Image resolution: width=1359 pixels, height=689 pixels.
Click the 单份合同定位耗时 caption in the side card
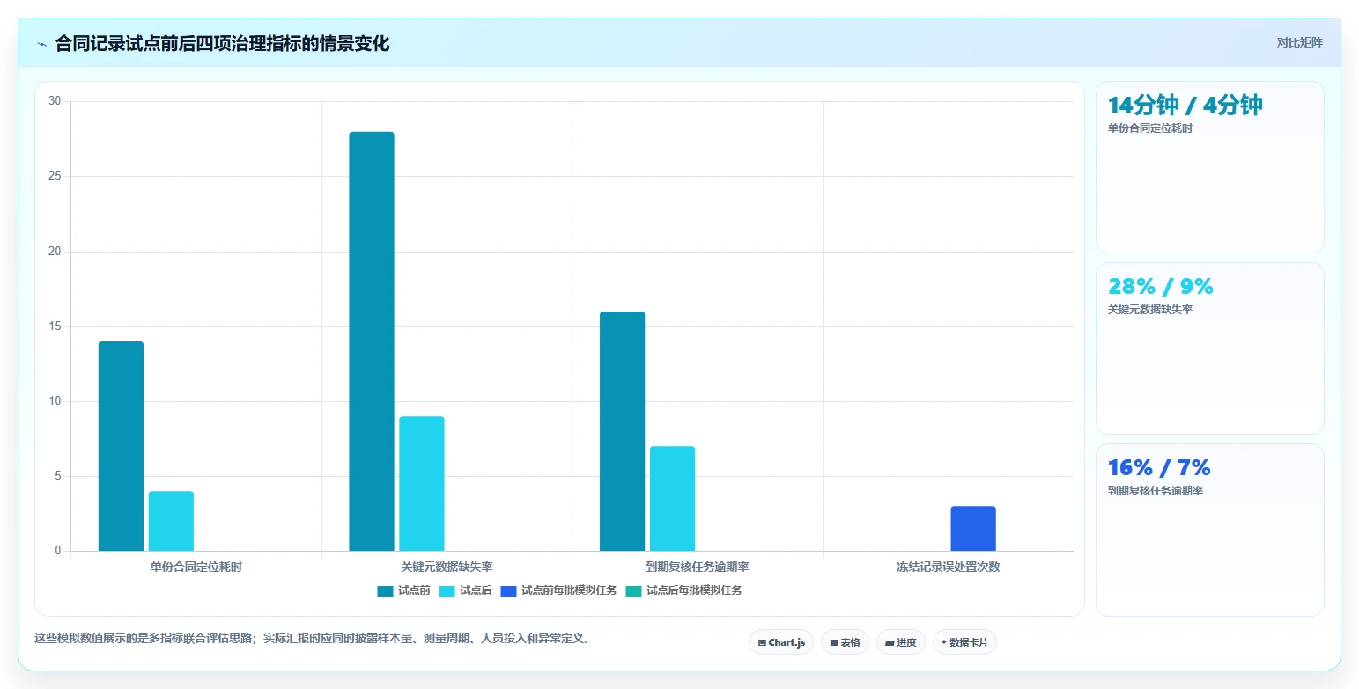tap(1150, 128)
